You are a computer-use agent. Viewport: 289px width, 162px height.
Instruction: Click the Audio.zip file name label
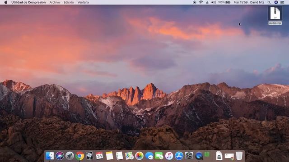275,23
